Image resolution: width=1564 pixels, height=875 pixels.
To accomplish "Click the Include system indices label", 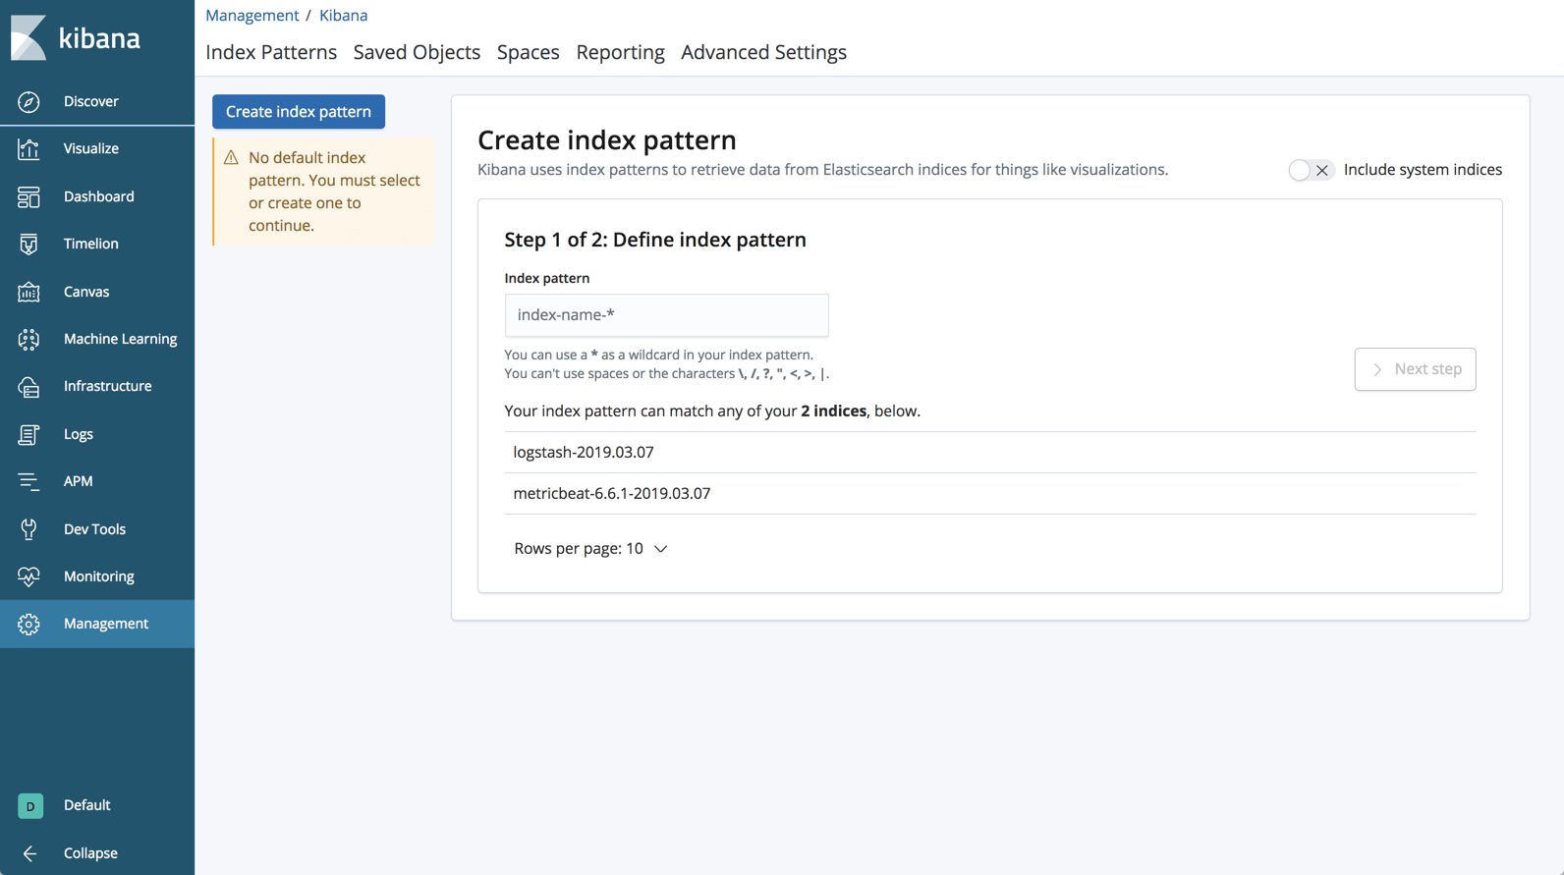I will [1423, 170].
